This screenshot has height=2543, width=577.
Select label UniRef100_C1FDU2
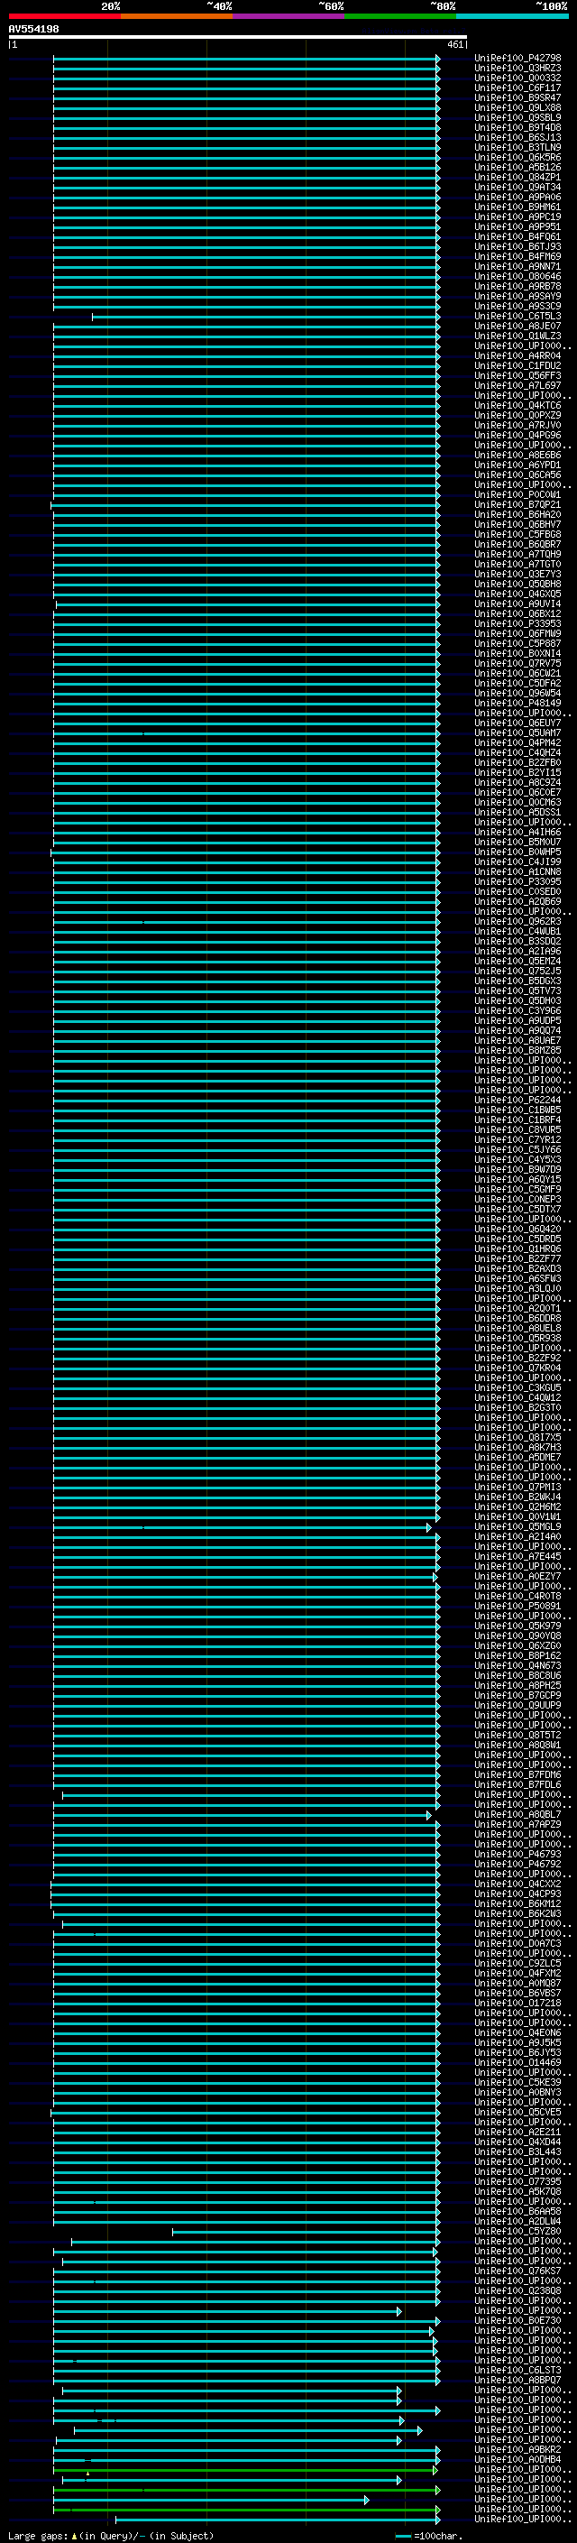point(517,365)
